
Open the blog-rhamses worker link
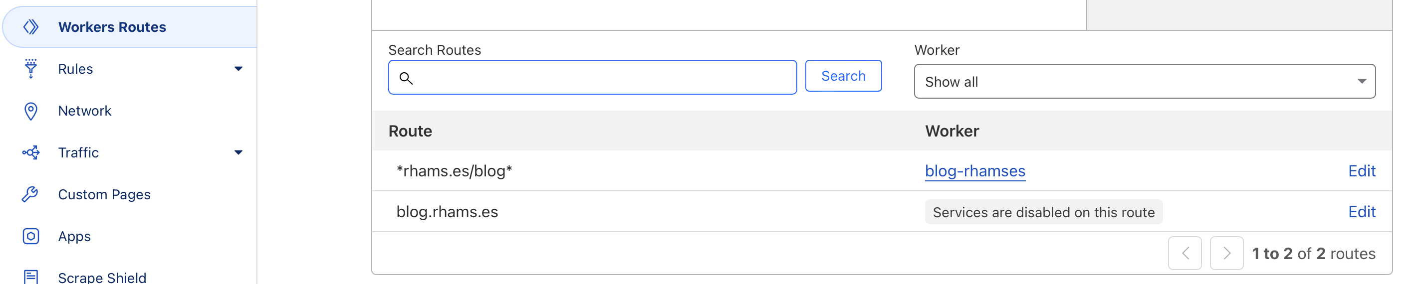tap(975, 171)
